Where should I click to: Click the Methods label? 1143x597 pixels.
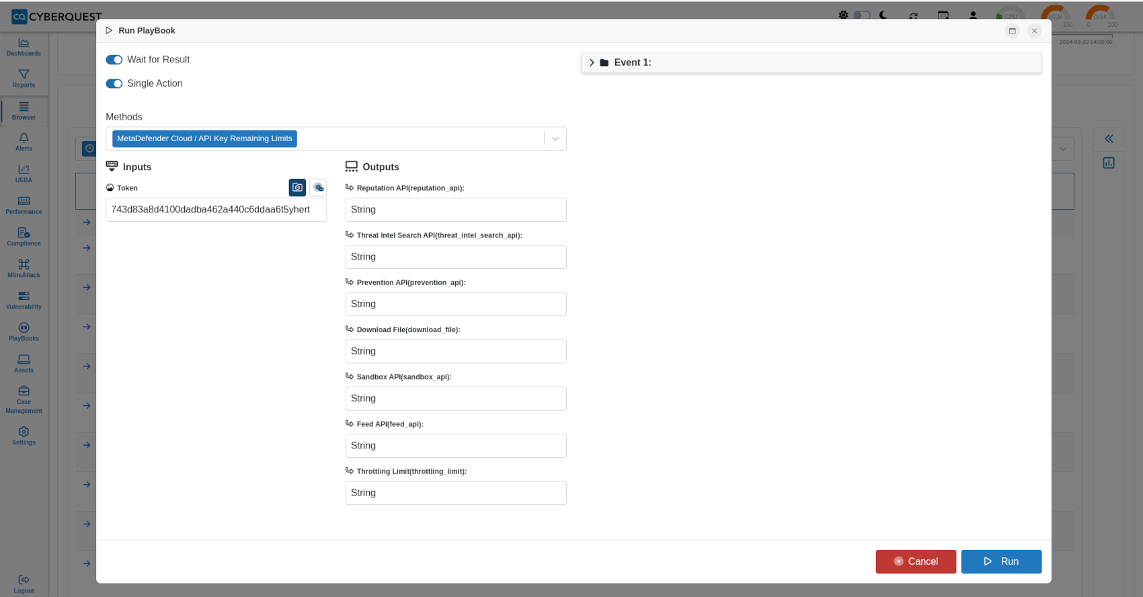tap(124, 117)
